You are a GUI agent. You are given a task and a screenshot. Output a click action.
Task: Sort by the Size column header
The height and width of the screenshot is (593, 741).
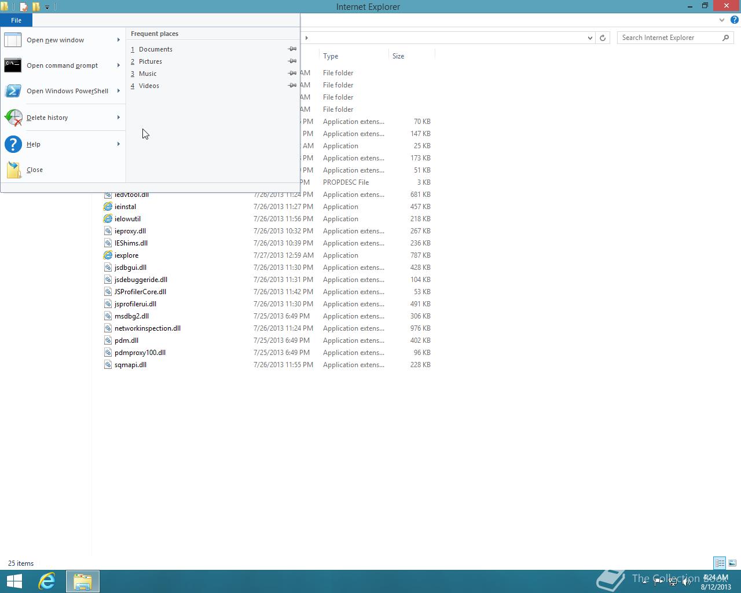point(411,56)
